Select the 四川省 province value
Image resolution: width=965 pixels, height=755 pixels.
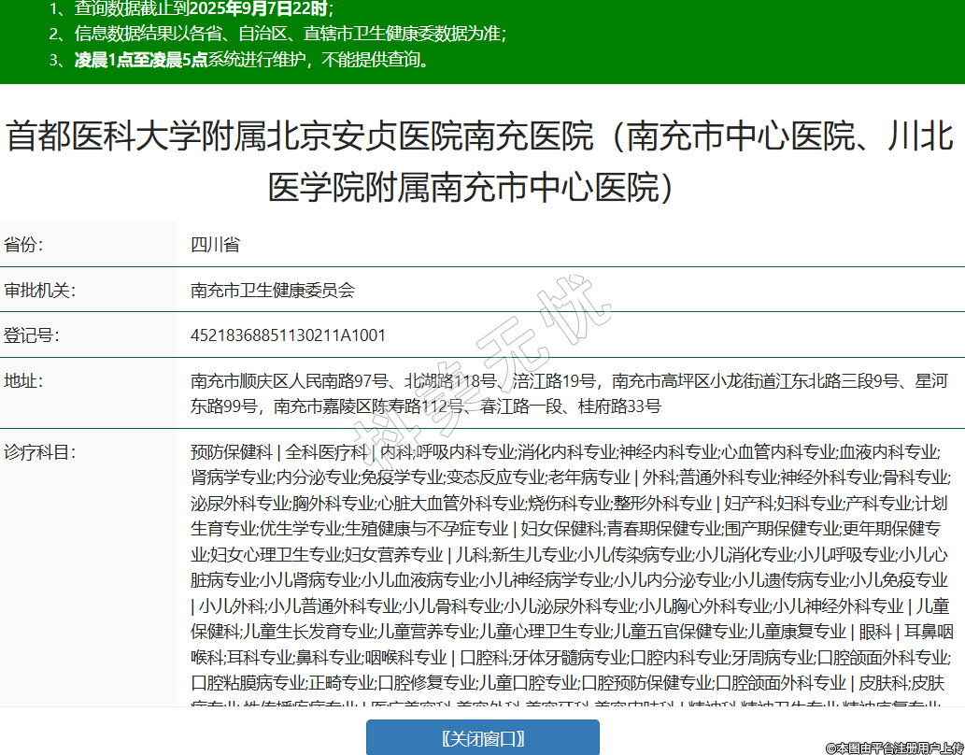pos(215,245)
